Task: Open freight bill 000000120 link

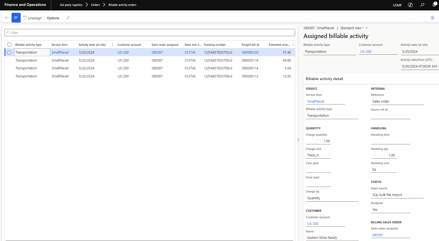Action: (250, 52)
